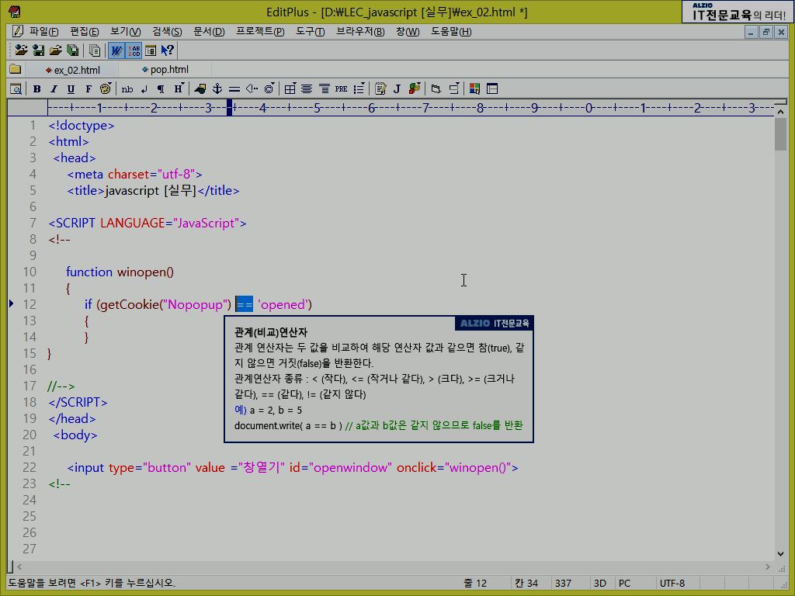Click the vertical scrollbar thumb
Image resolution: width=795 pixels, height=596 pixels.
point(781,134)
